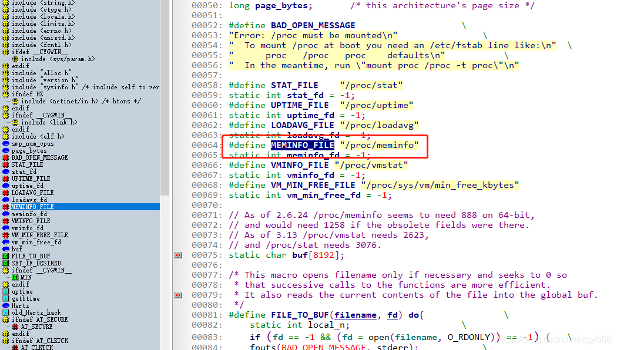Click the function icon next to old_Hertz_hack
Viewport: 617px width, 350px height.
5,312
